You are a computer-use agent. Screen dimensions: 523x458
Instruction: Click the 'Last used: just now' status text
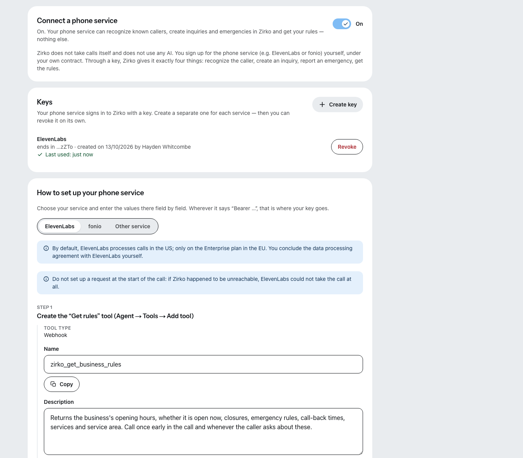[69, 154]
